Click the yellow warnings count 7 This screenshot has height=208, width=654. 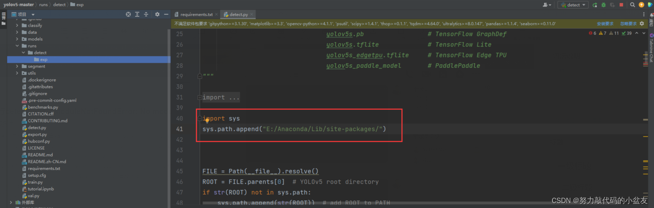602,33
